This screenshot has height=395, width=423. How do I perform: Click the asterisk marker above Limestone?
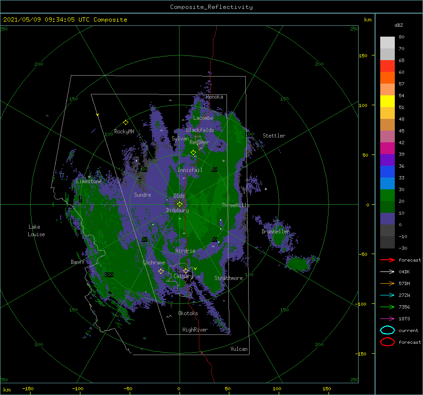[x=89, y=177]
